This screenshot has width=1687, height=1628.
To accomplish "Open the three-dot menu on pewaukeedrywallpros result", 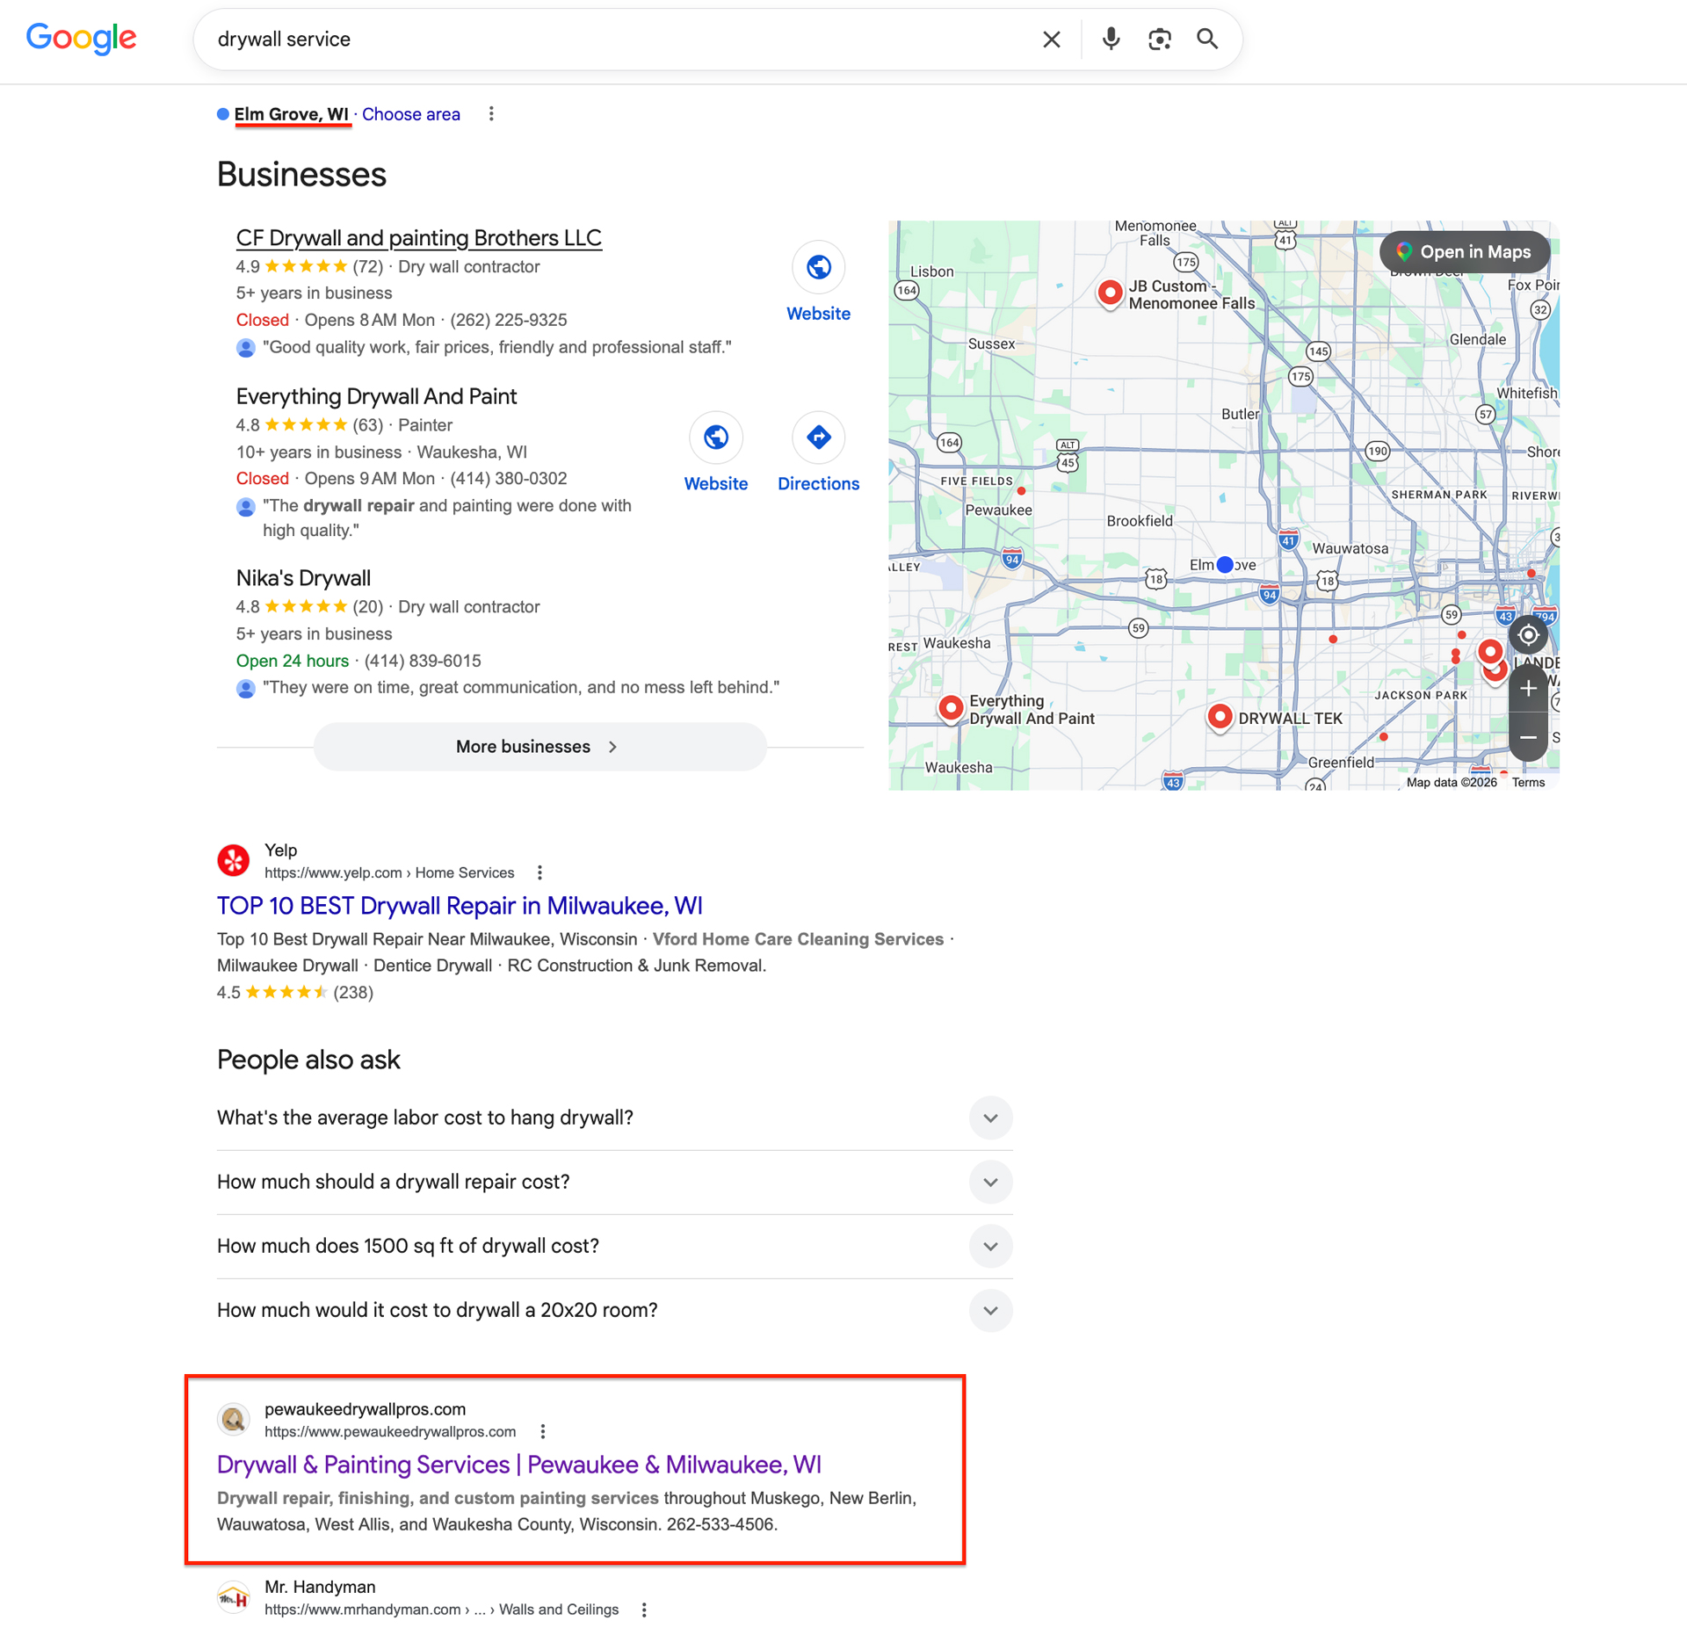I will tap(543, 1431).
